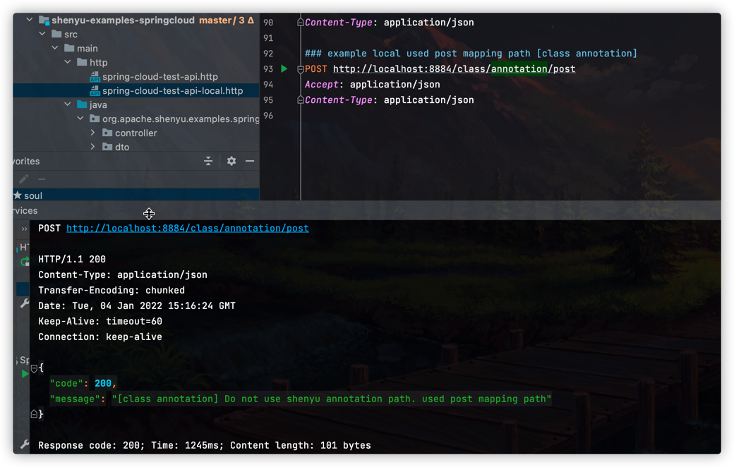Viewport: 734px width, 467px height.
Task: Click the collapse all icon in Favorites
Action: [208, 162]
